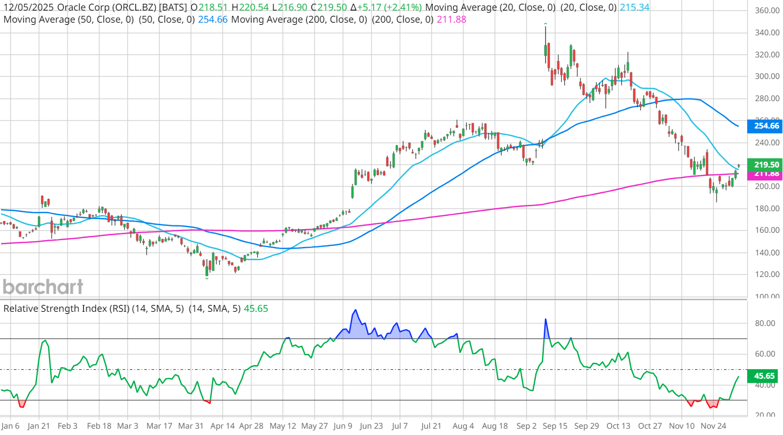Click the Jan 6 date label

11,426
